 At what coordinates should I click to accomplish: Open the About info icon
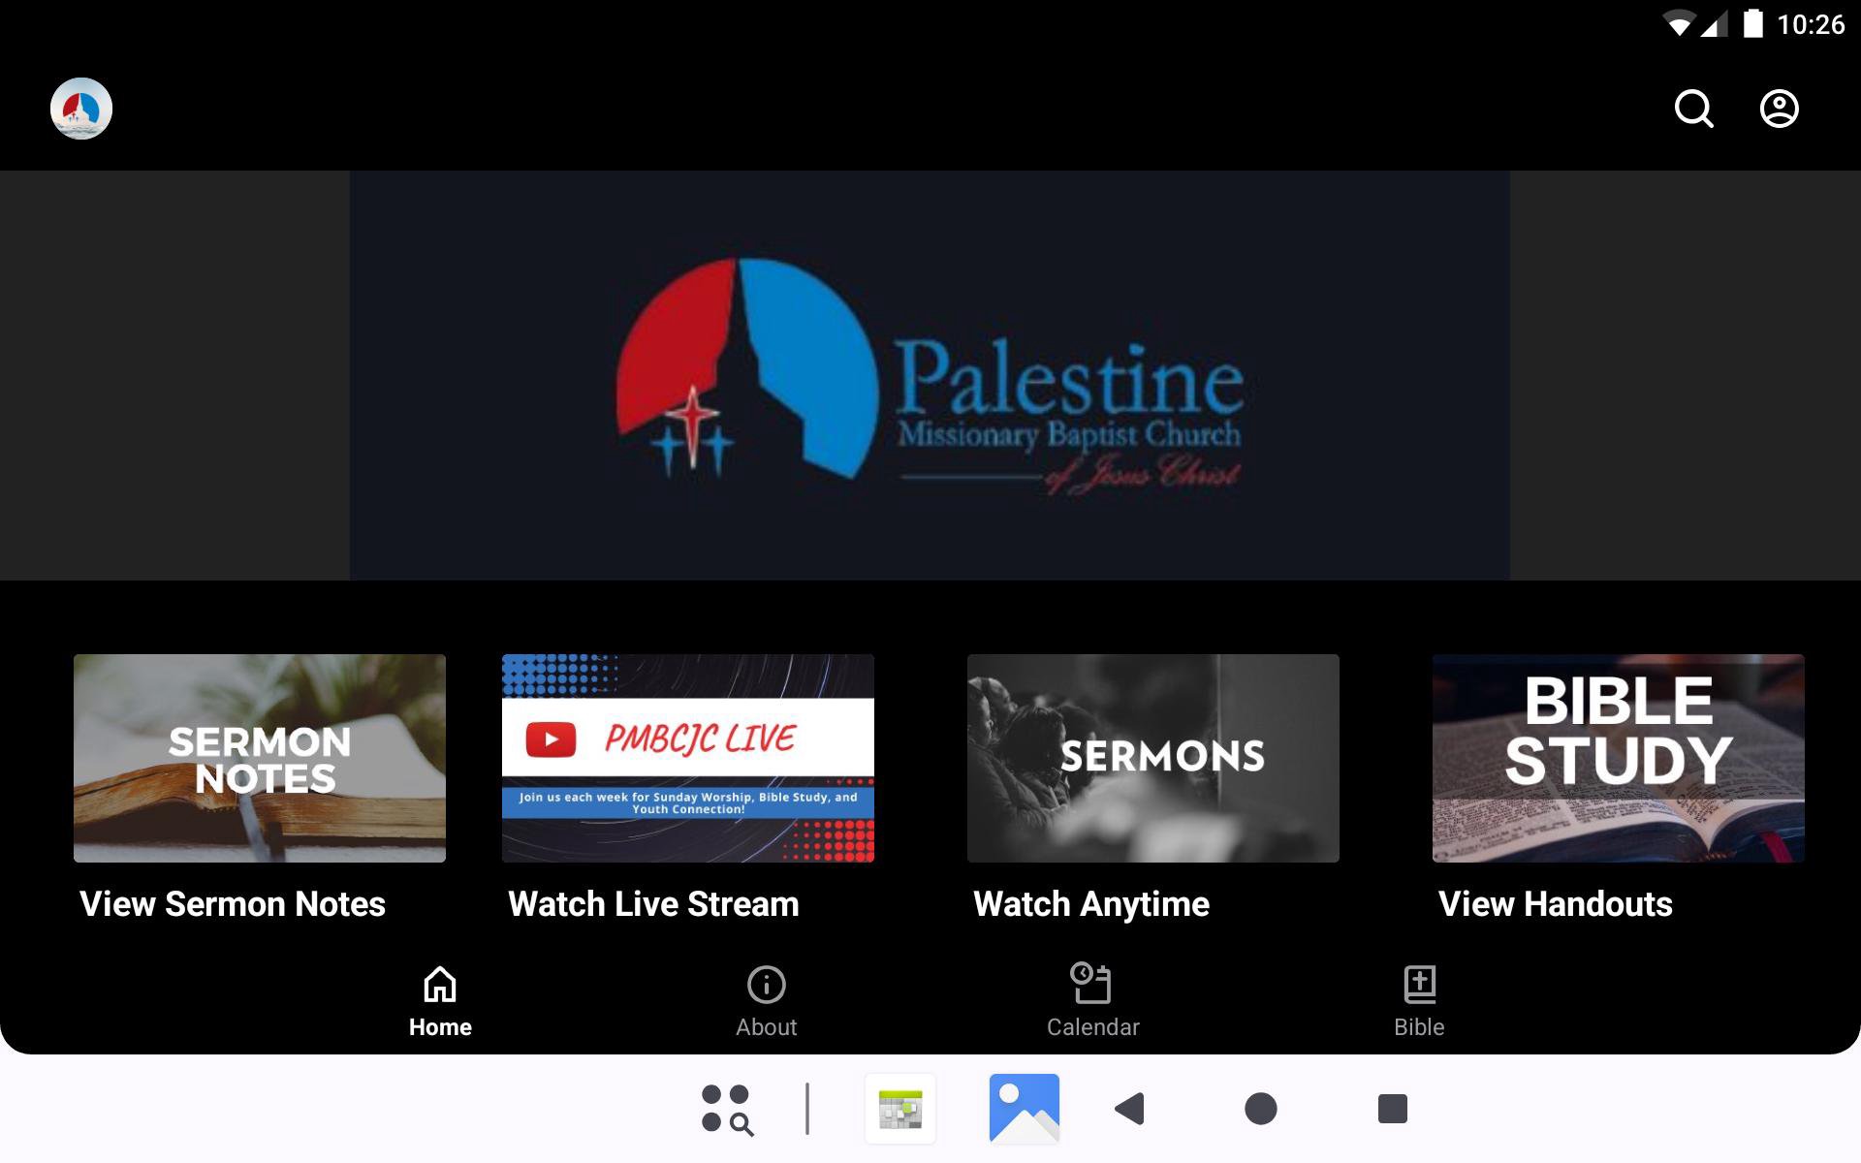point(766,986)
